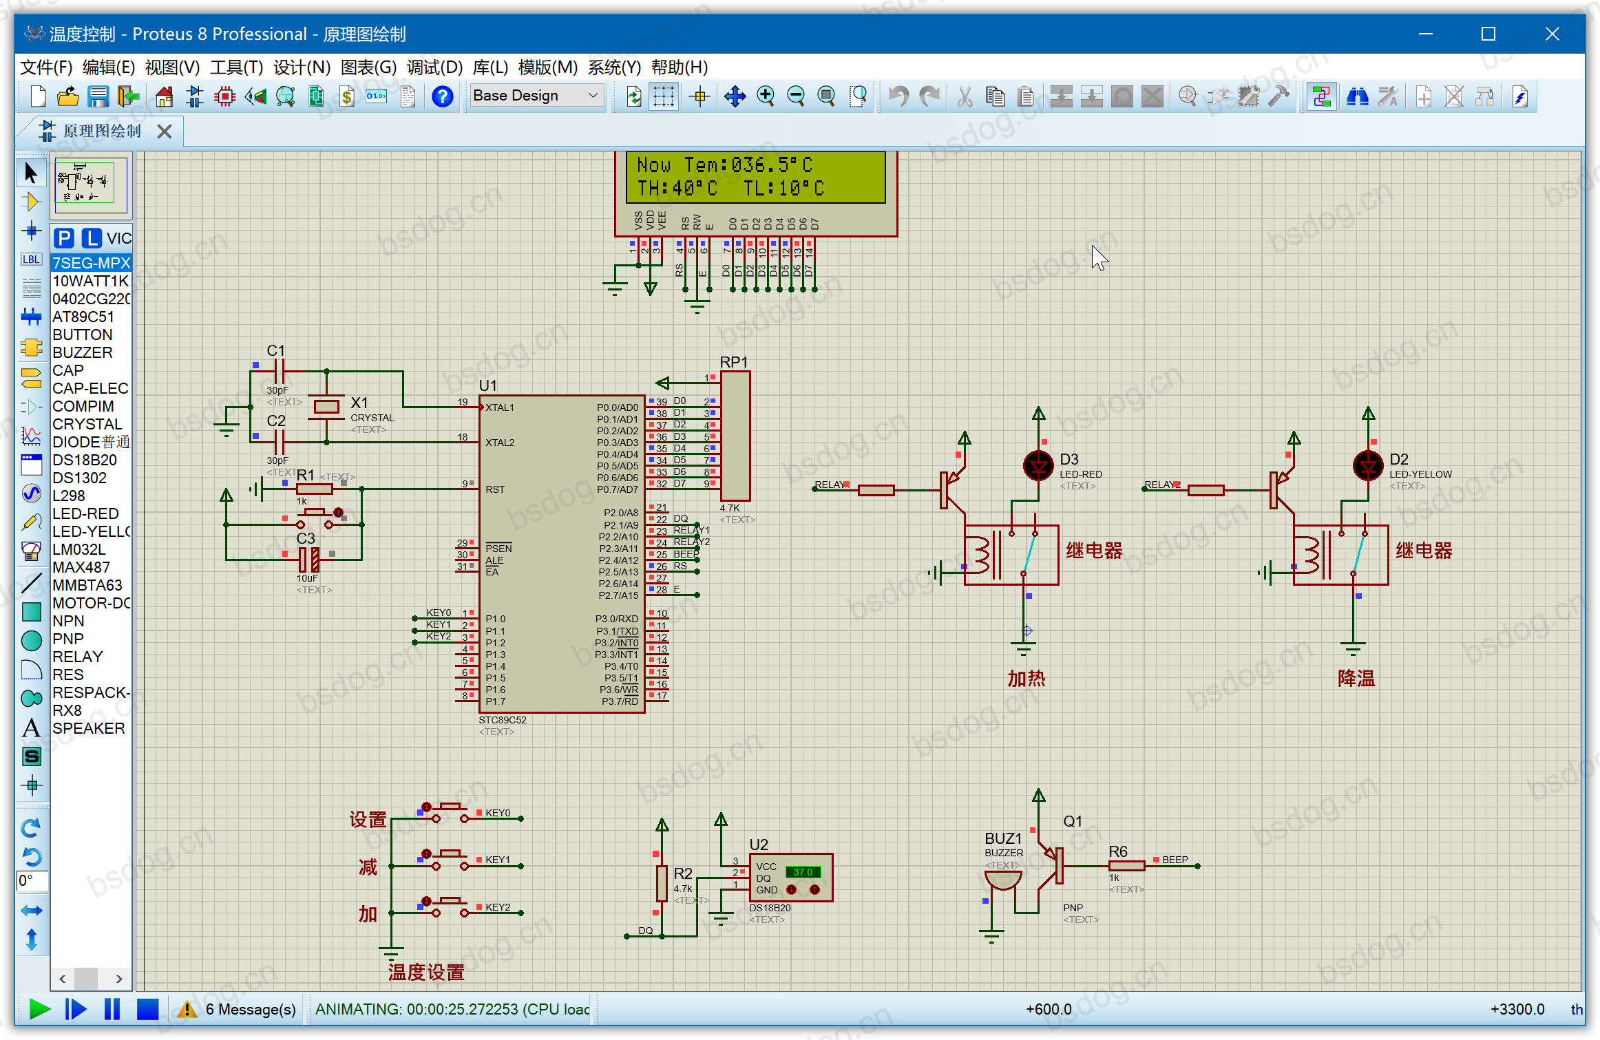Switch to the 原理图绘制 tab
Image resolution: width=1600 pixels, height=1040 pixels.
[x=102, y=131]
